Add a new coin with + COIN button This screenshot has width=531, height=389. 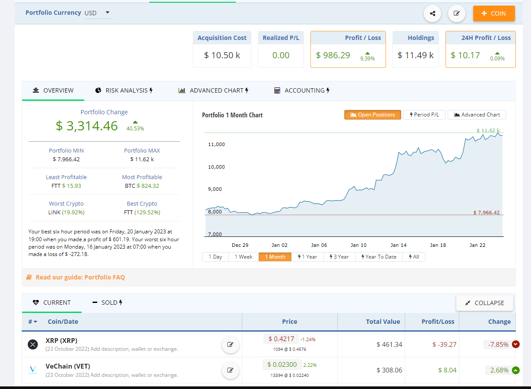click(x=494, y=13)
